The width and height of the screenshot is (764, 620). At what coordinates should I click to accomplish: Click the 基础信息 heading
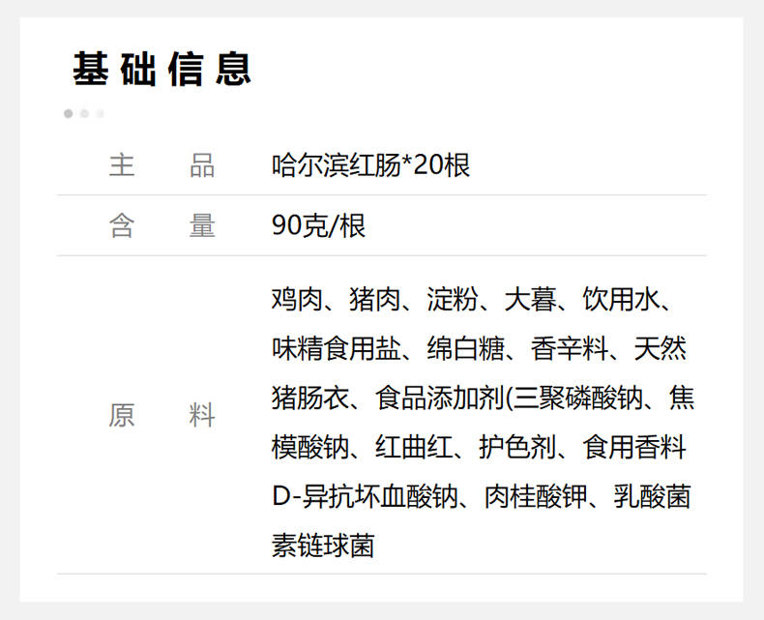[162, 70]
